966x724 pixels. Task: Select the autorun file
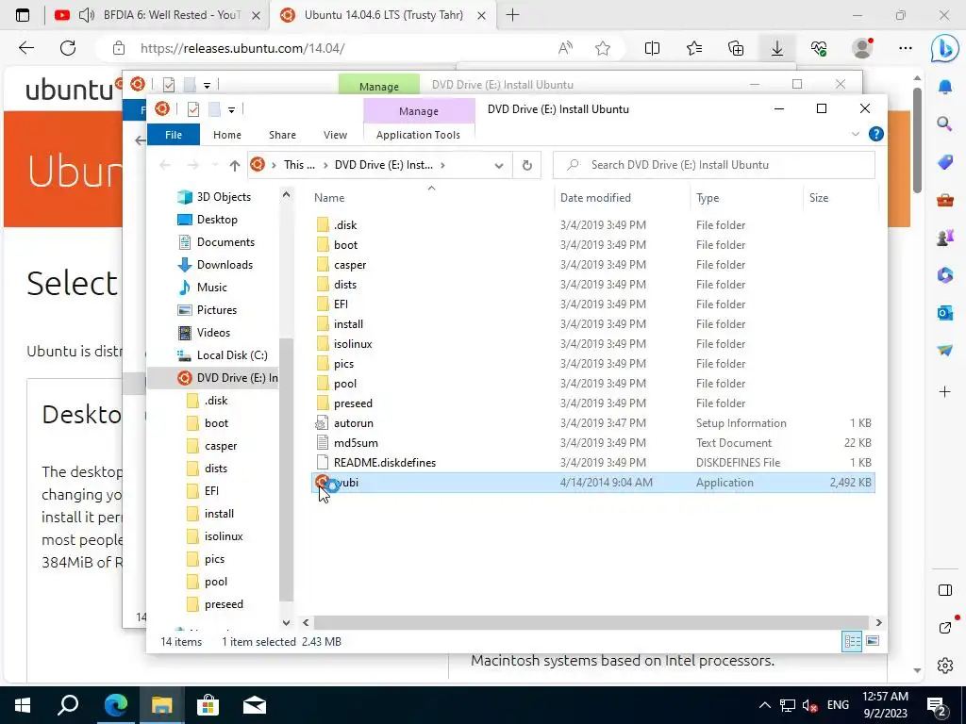point(353,423)
